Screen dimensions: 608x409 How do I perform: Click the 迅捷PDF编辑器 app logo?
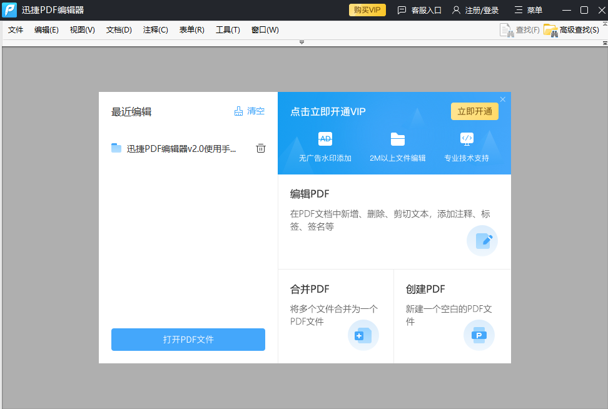pyautogui.click(x=9, y=9)
